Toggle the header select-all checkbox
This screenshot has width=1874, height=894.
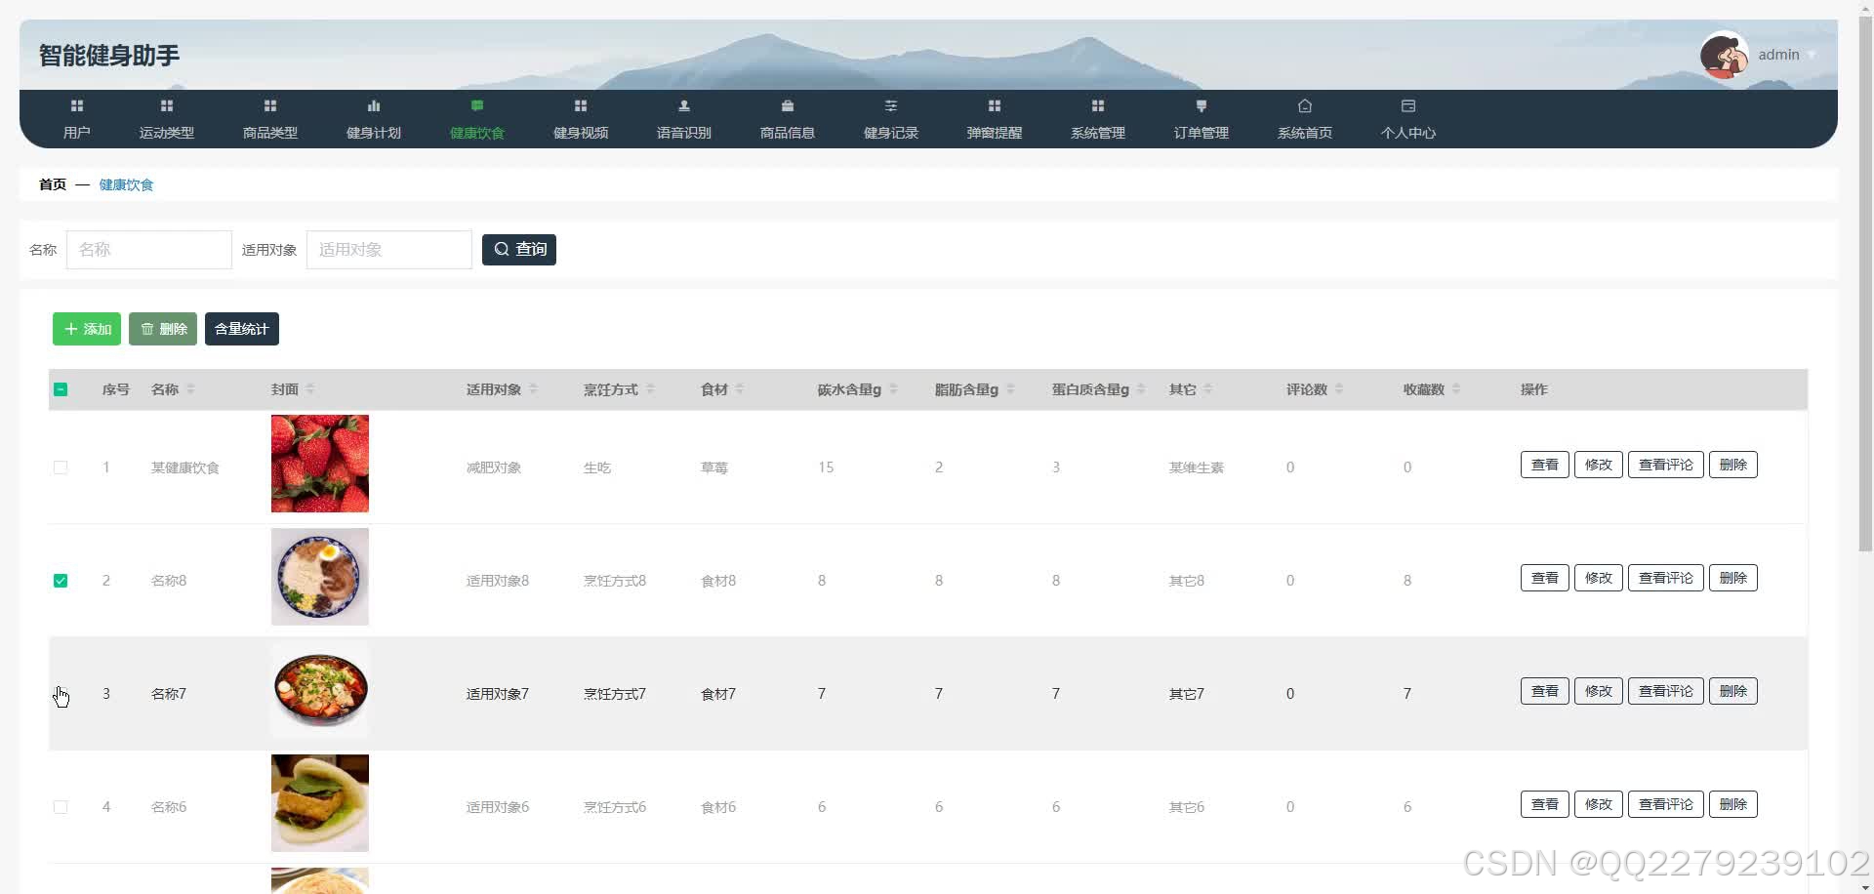[61, 389]
